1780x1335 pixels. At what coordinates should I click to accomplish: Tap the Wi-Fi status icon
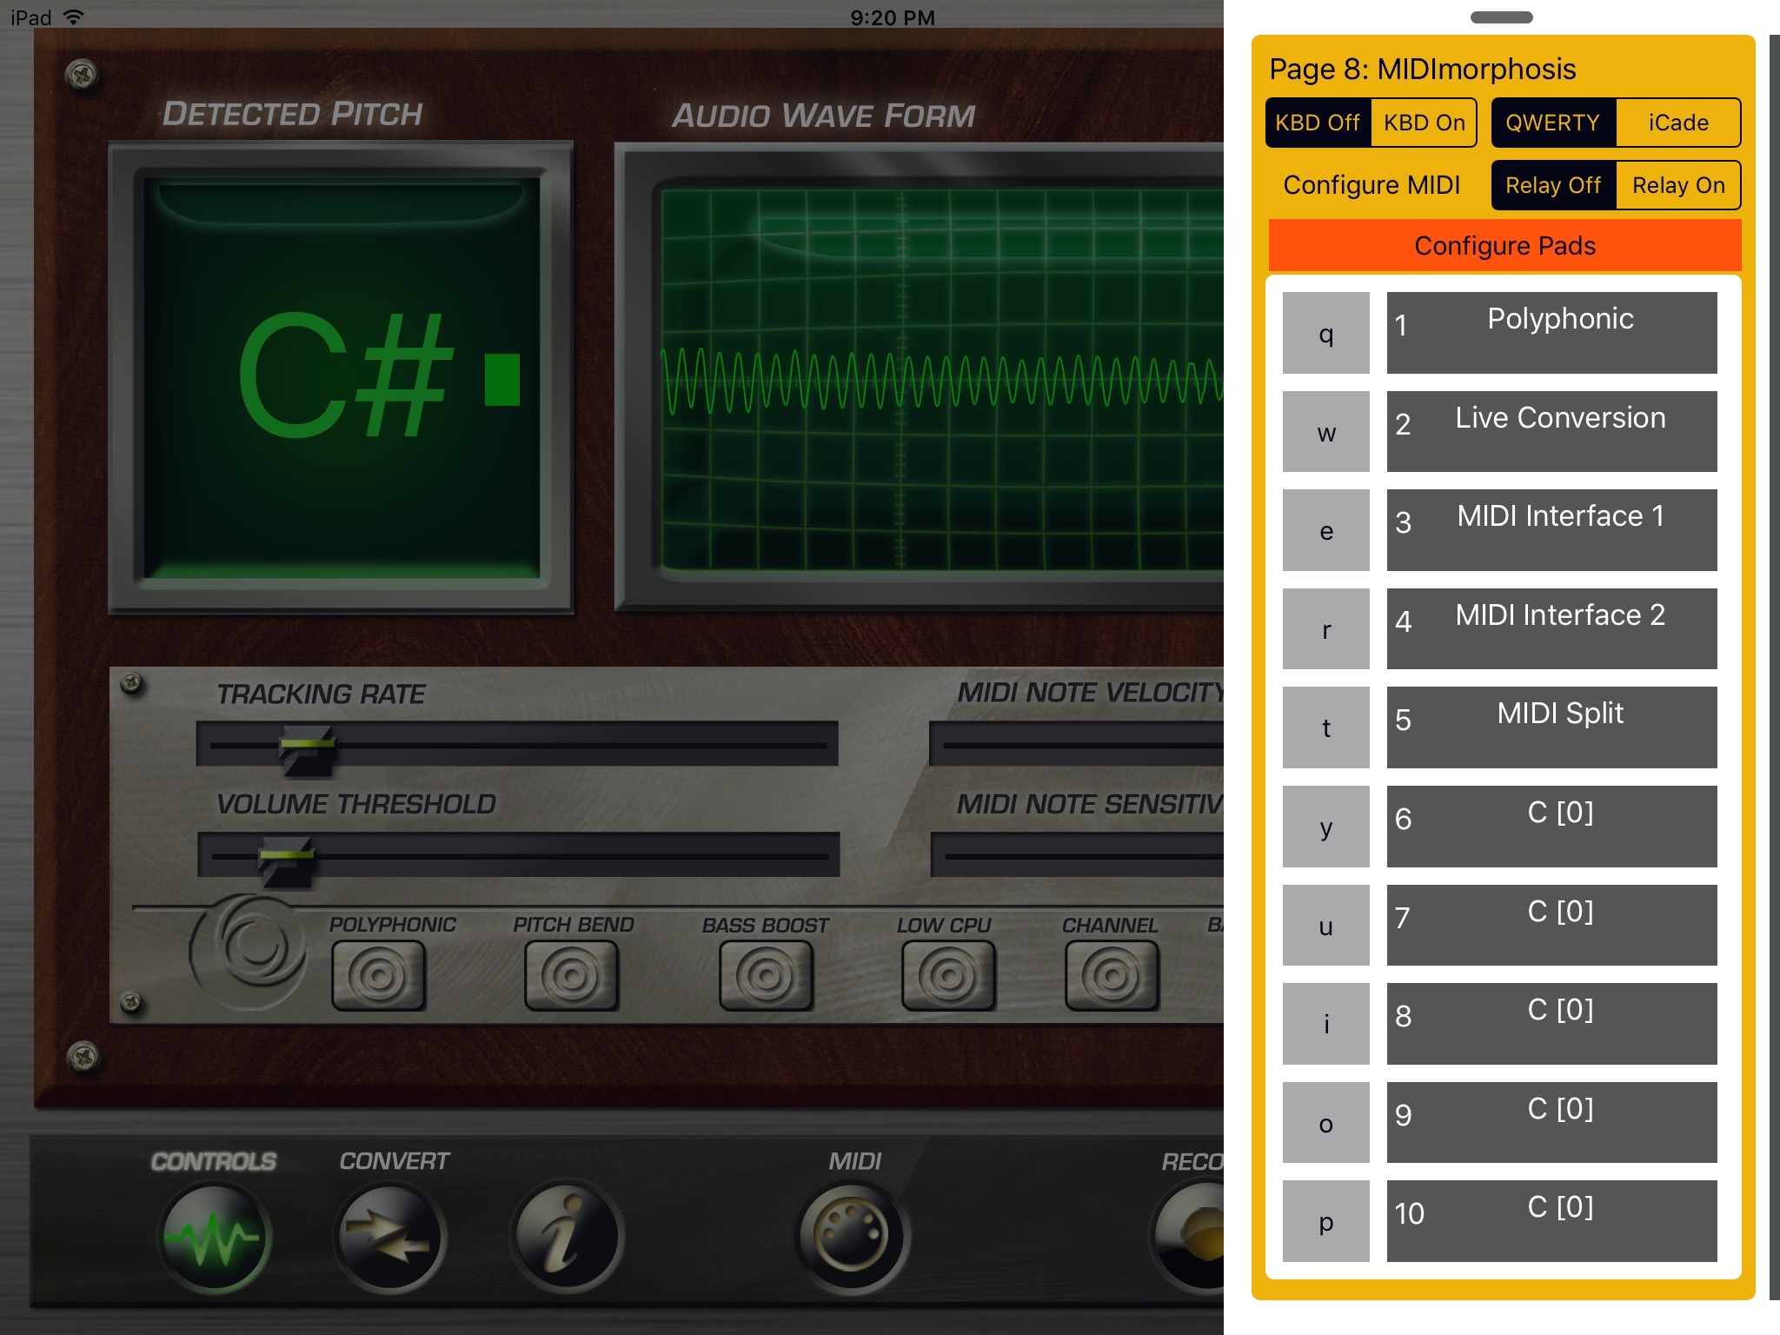75,17
